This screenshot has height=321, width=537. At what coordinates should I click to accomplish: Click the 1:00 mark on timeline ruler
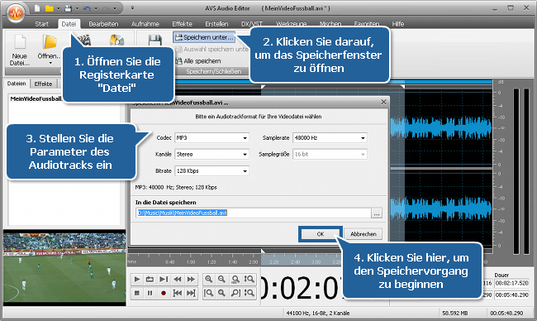191,262
